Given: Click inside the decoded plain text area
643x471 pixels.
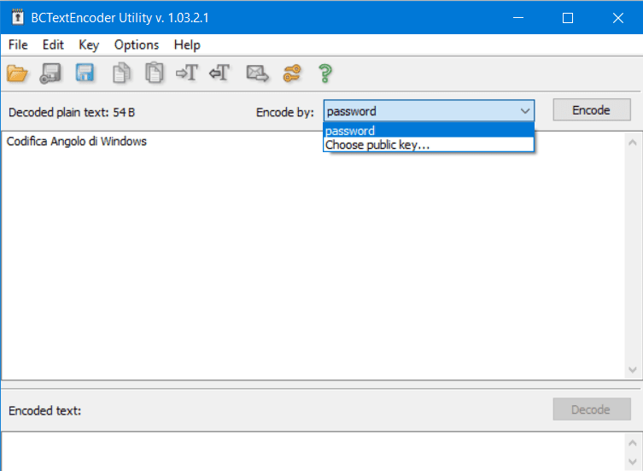Looking at the screenshot, I should [313, 255].
